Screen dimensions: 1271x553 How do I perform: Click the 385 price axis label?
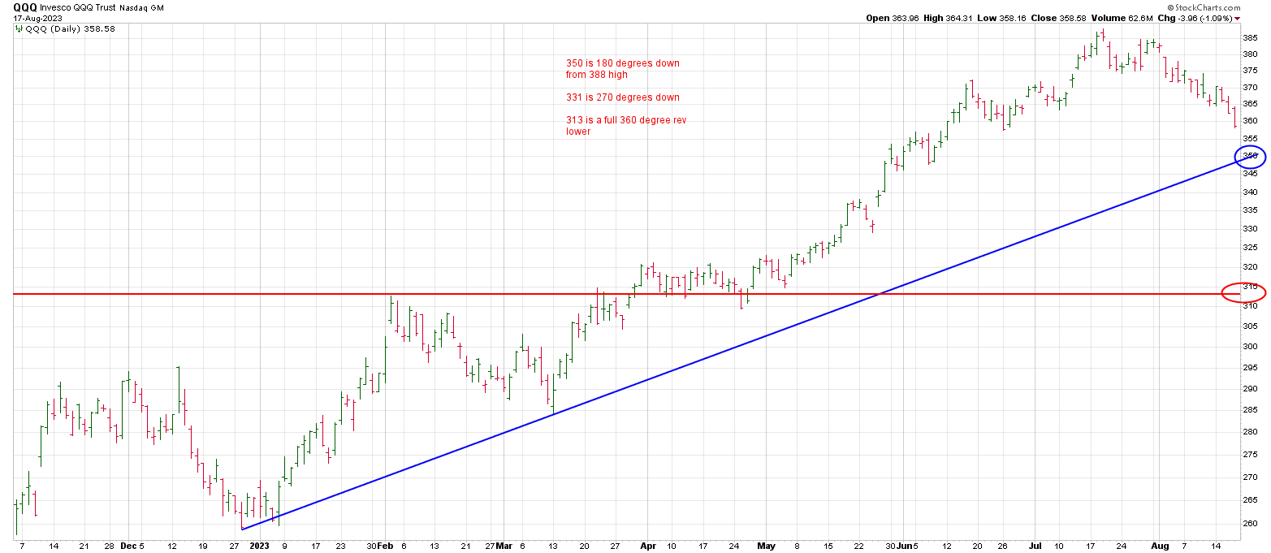coord(1251,37)
